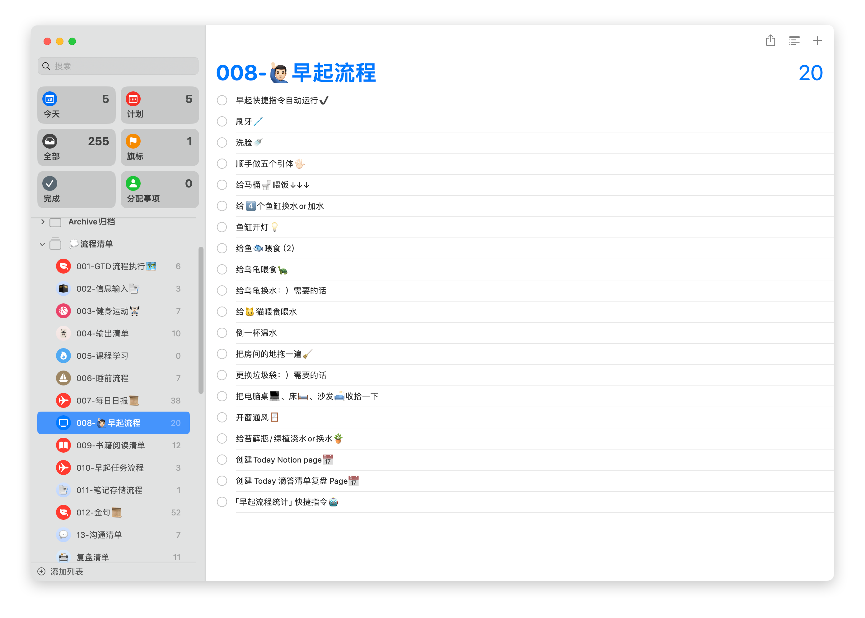Check off the 倒一杯温水 reminder
Screen dimensions: 865x618
(x=222, y=333)
